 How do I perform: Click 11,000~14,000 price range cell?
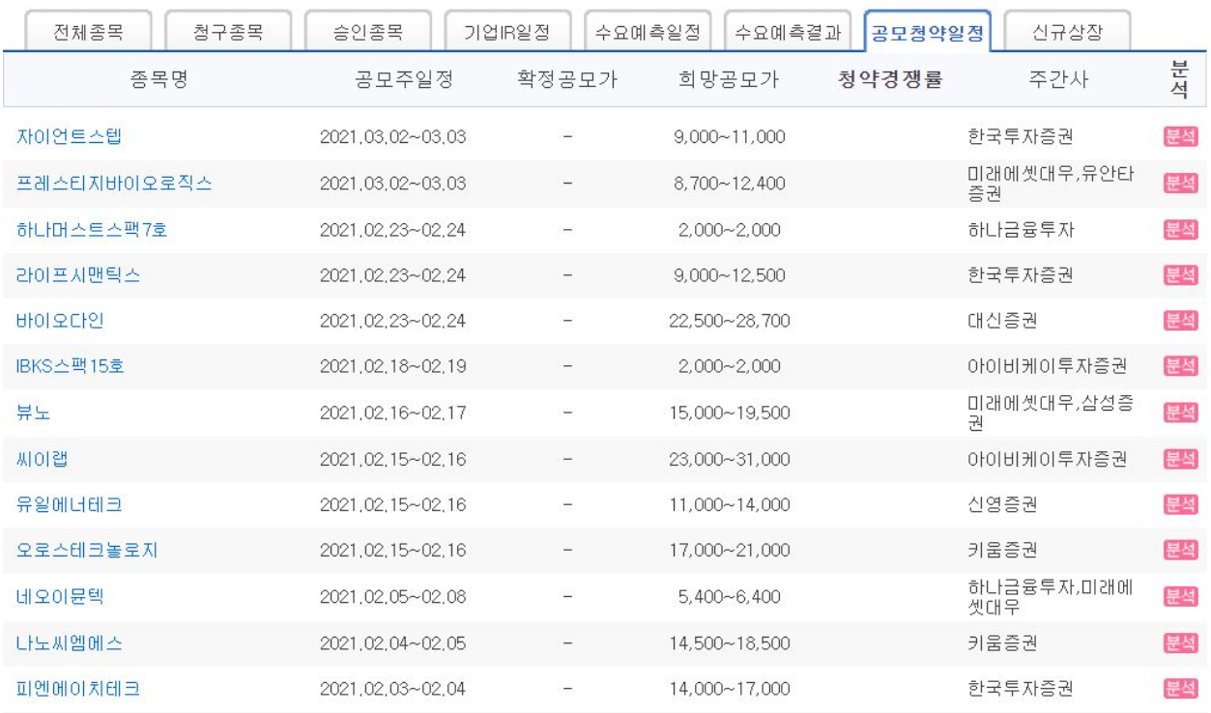[730, 506]
